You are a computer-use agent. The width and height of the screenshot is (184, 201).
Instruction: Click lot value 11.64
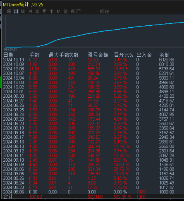click(34, 69)
